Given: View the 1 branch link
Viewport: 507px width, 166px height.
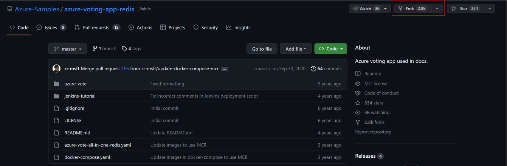Looking at the screenshot, I should click(x=104, y=49).
